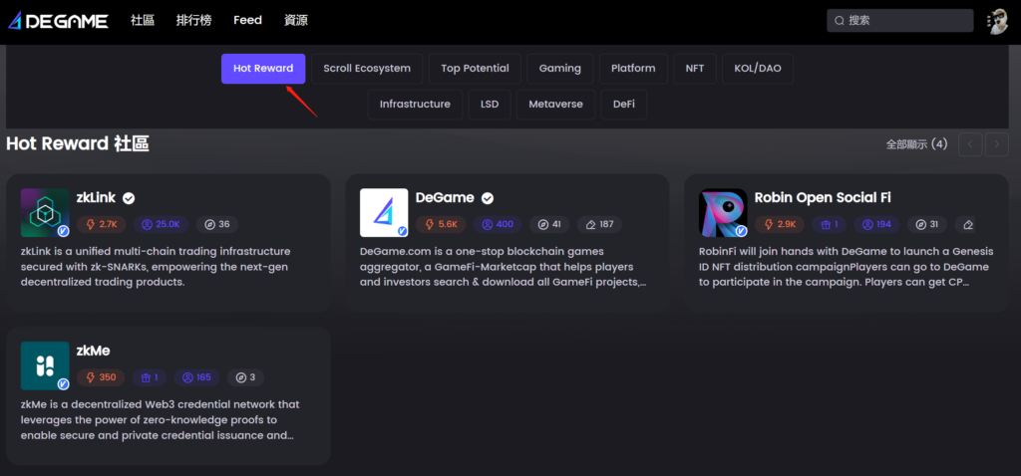Open the 資源 menu item
1021x476 pixels.
[295, 20]
